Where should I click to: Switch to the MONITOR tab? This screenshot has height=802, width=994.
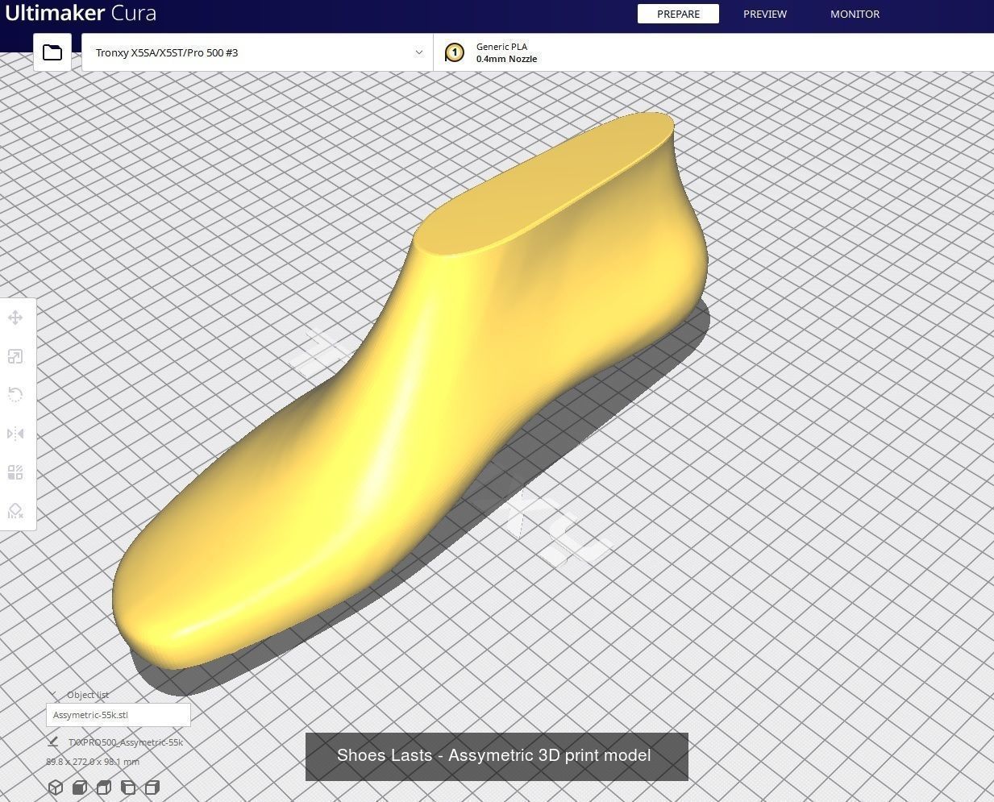pos(855,14)
